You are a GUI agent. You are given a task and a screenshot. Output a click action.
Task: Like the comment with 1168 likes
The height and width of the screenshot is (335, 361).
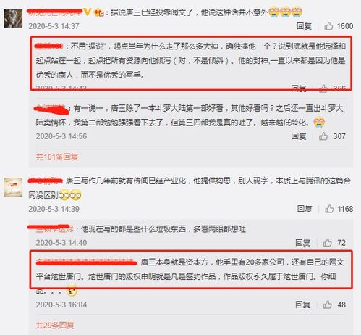tap(329, 209)
